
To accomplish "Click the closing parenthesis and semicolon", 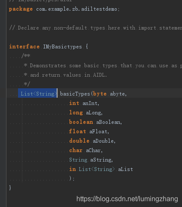I will click(72, 178).
